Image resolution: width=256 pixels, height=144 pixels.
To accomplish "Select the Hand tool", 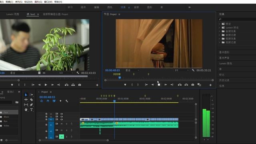I will coord(26,110).
